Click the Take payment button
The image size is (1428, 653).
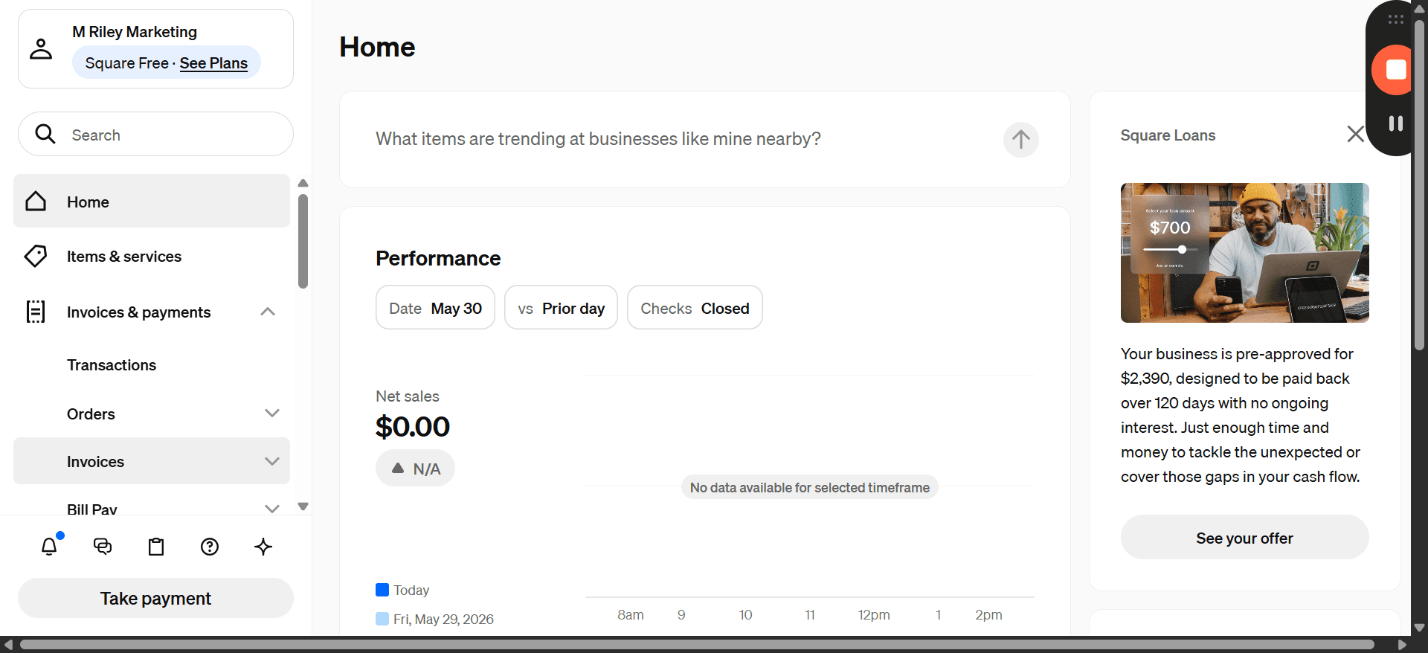pos(155,598)
